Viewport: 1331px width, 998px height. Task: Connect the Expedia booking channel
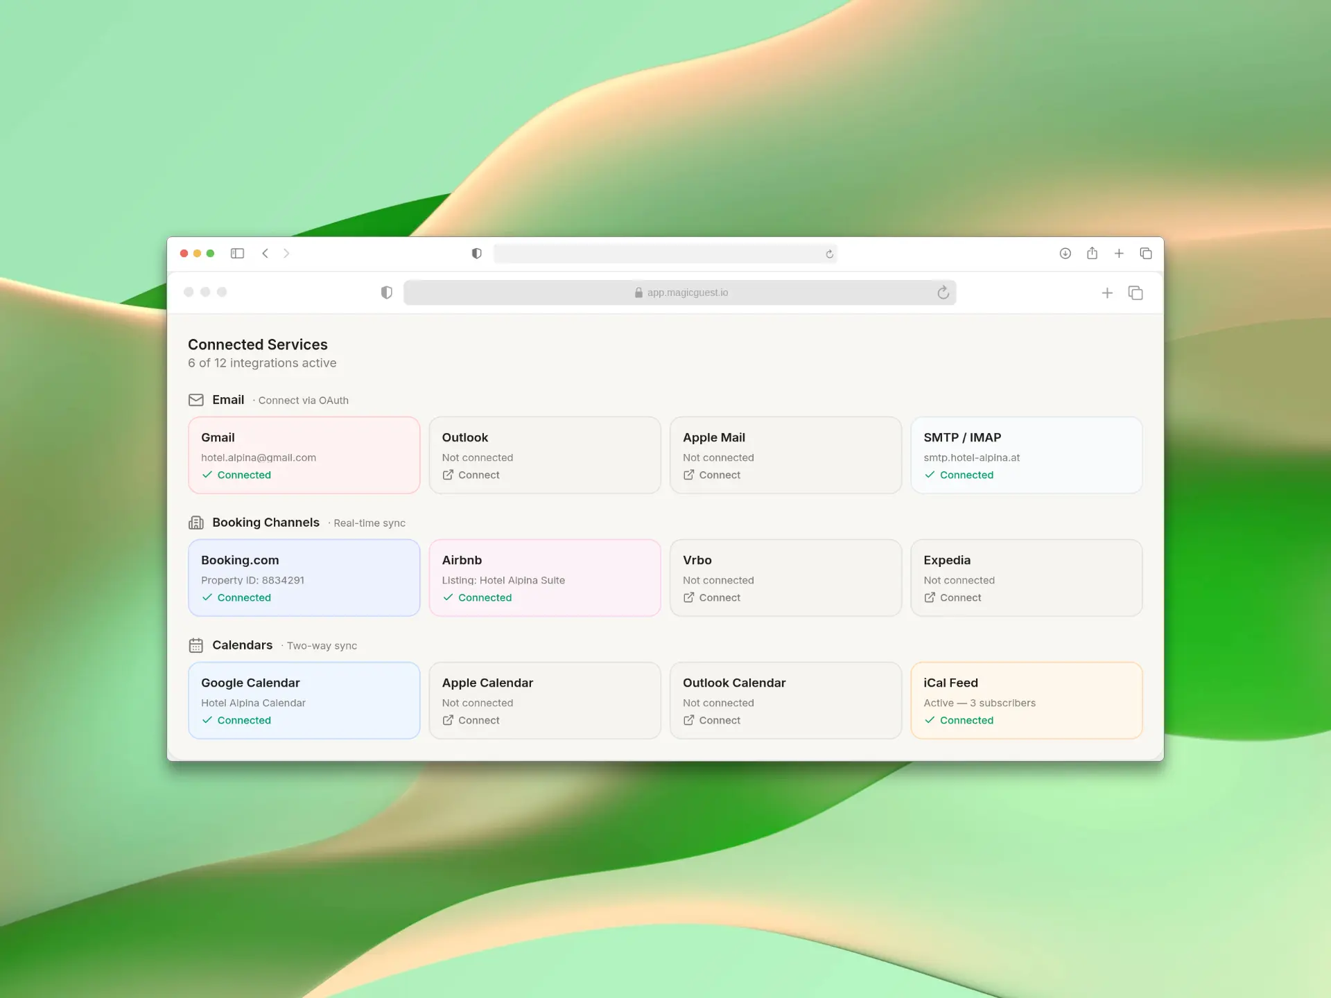click(x=952, y=597)
